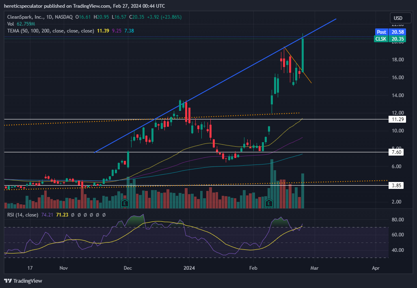The height and width of the screenshot is (288, 417).
Task: Click the purple TEMA value 9.25
Action: click(x=117, y=31)
